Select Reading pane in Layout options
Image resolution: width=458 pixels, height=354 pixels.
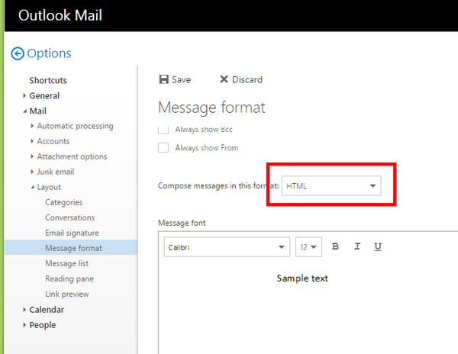[x=69, y=278]
